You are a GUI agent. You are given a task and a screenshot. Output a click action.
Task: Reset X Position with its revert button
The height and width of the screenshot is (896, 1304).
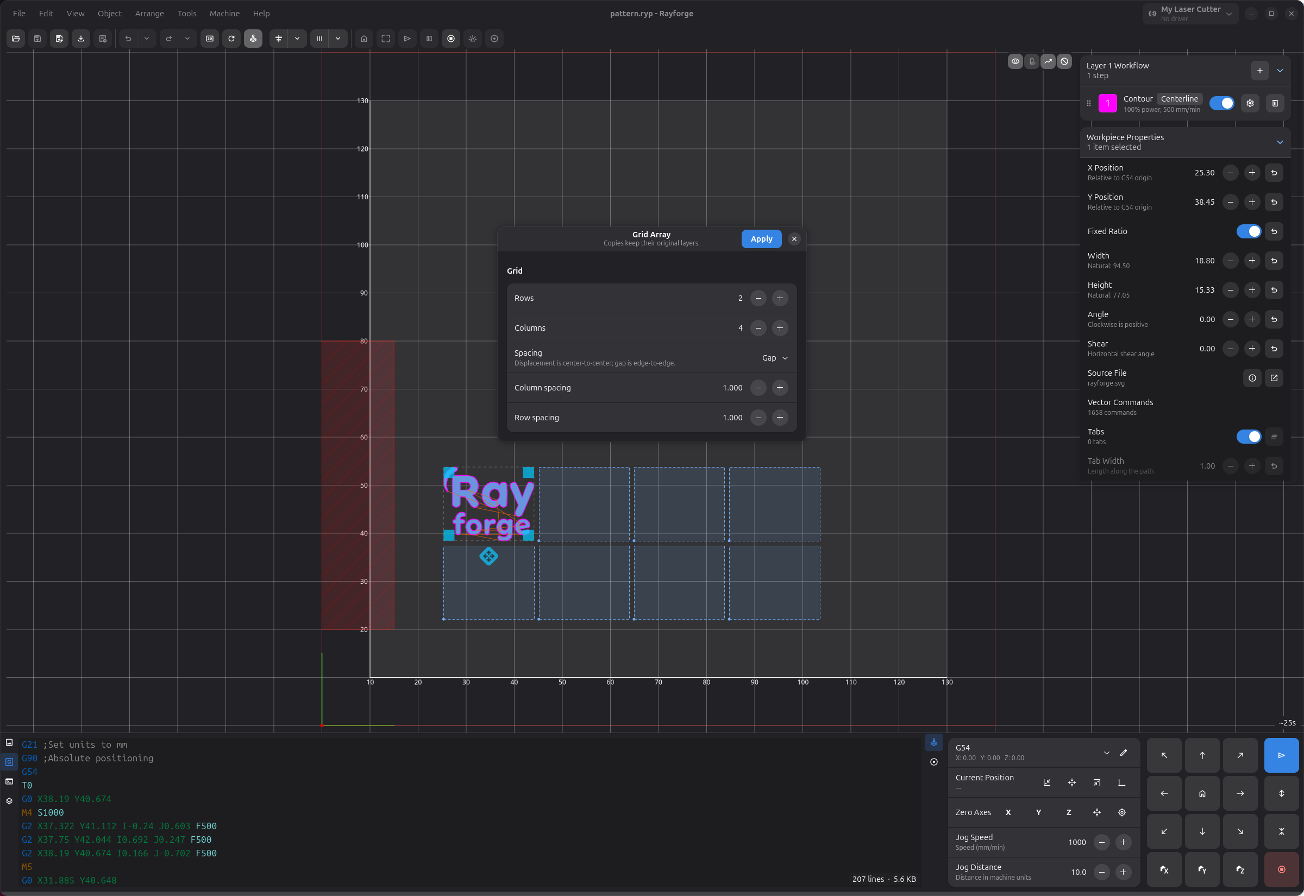[x=1274, y=173]
